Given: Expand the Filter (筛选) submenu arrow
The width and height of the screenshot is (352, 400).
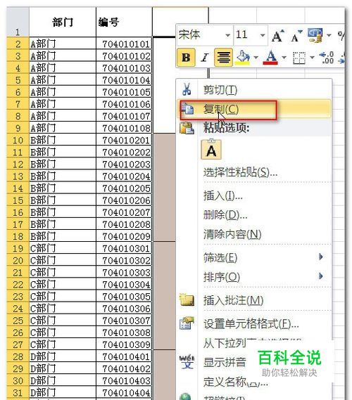Looking at the screenshot, I should [321, 257].
